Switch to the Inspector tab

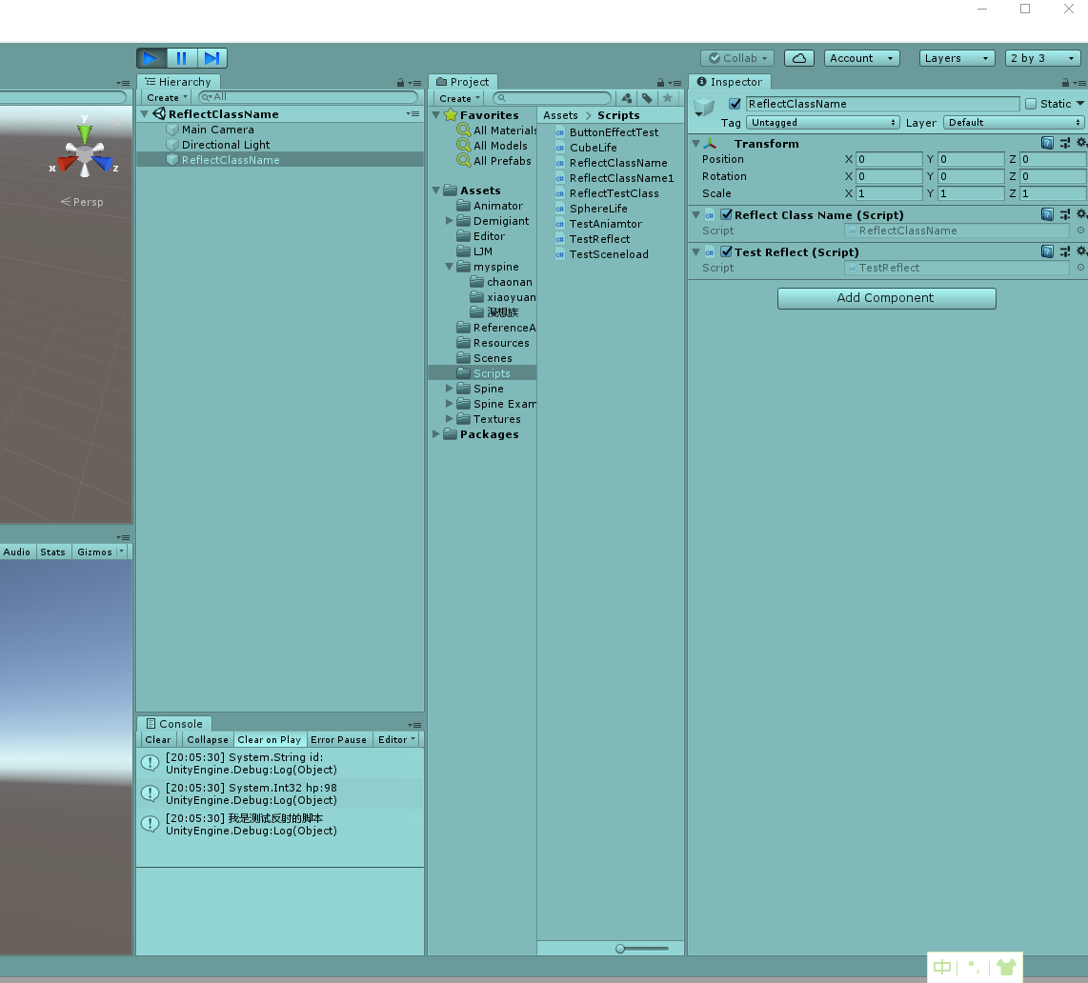coord(729,82)
